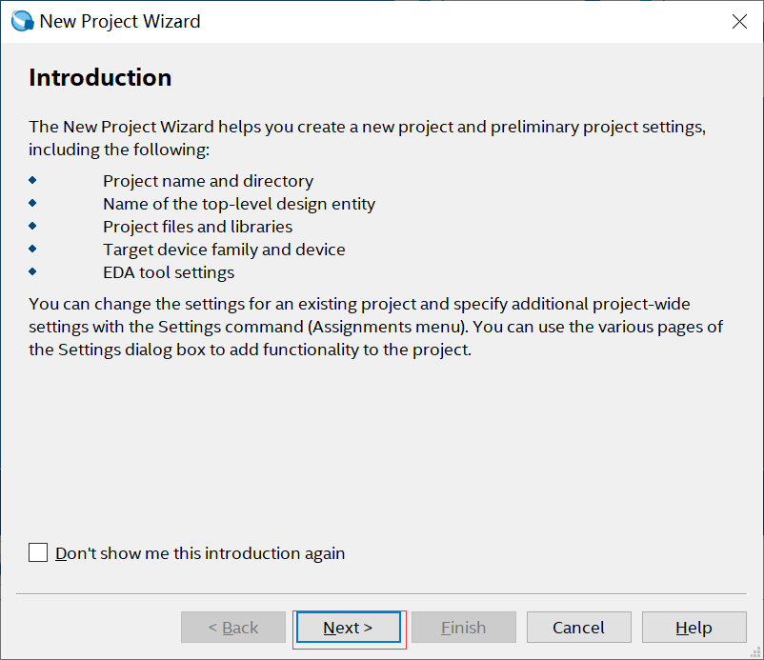Close the New Project Wizard window
Image resolution: width=764 pixels, height=660 pixels.
point(739,22)
